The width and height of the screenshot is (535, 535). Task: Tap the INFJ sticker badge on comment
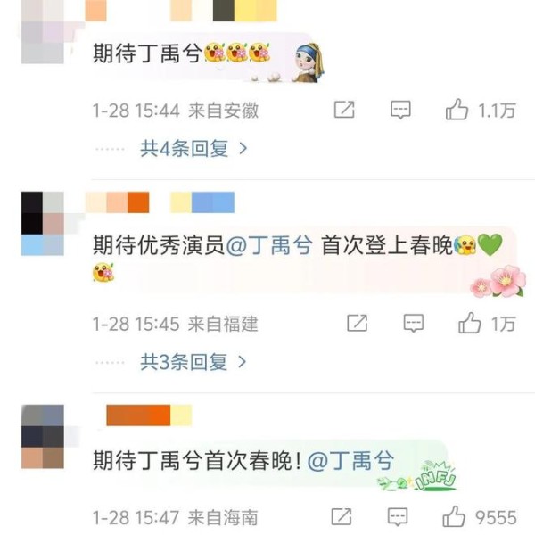coord(436,476)
